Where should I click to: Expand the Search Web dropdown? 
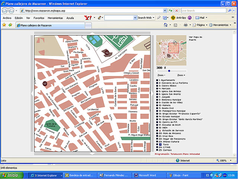click(153, 18)
